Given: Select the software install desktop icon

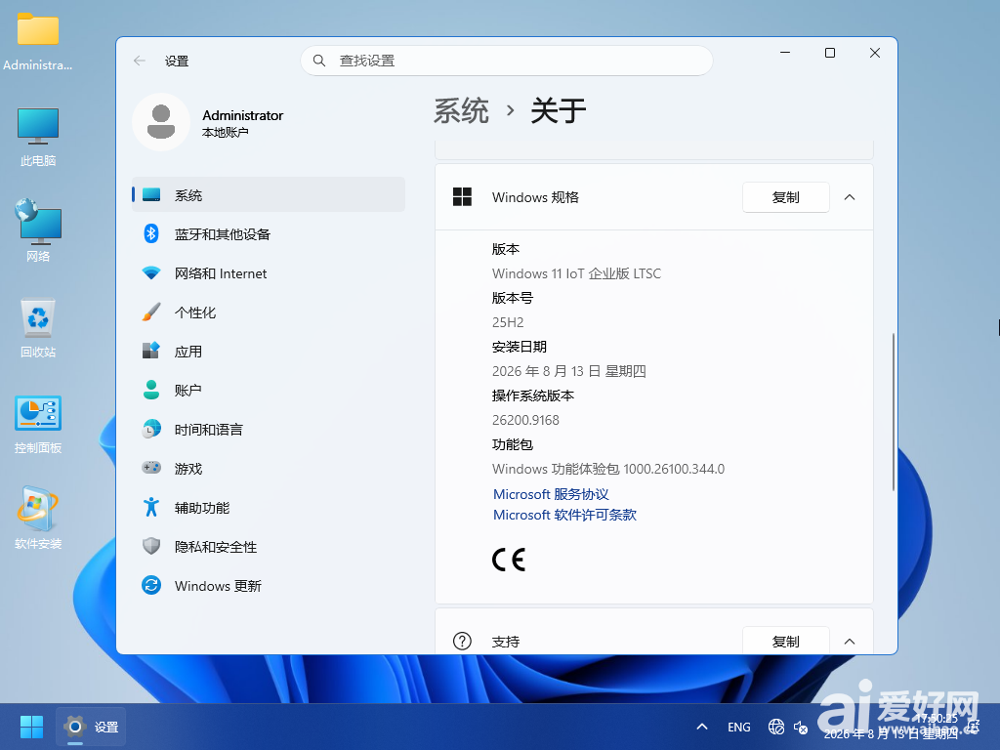Looking at the screenshot, I should [38, 519].
